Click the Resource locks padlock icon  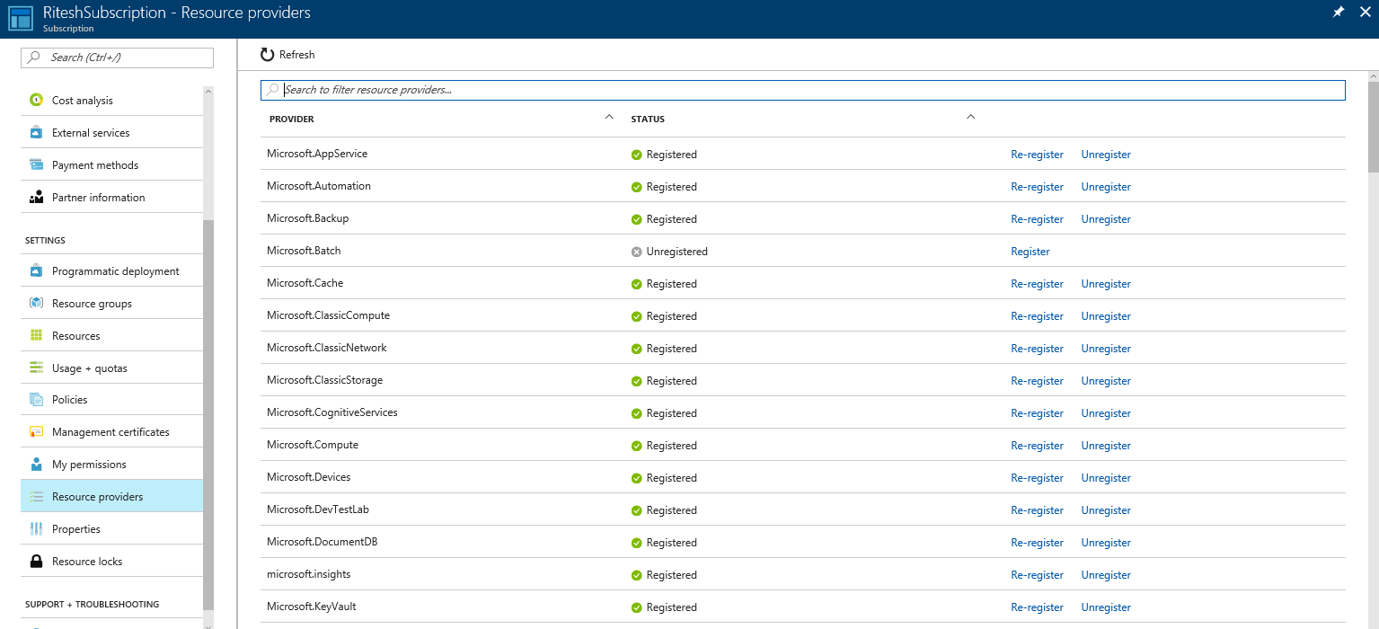point(36,562)
